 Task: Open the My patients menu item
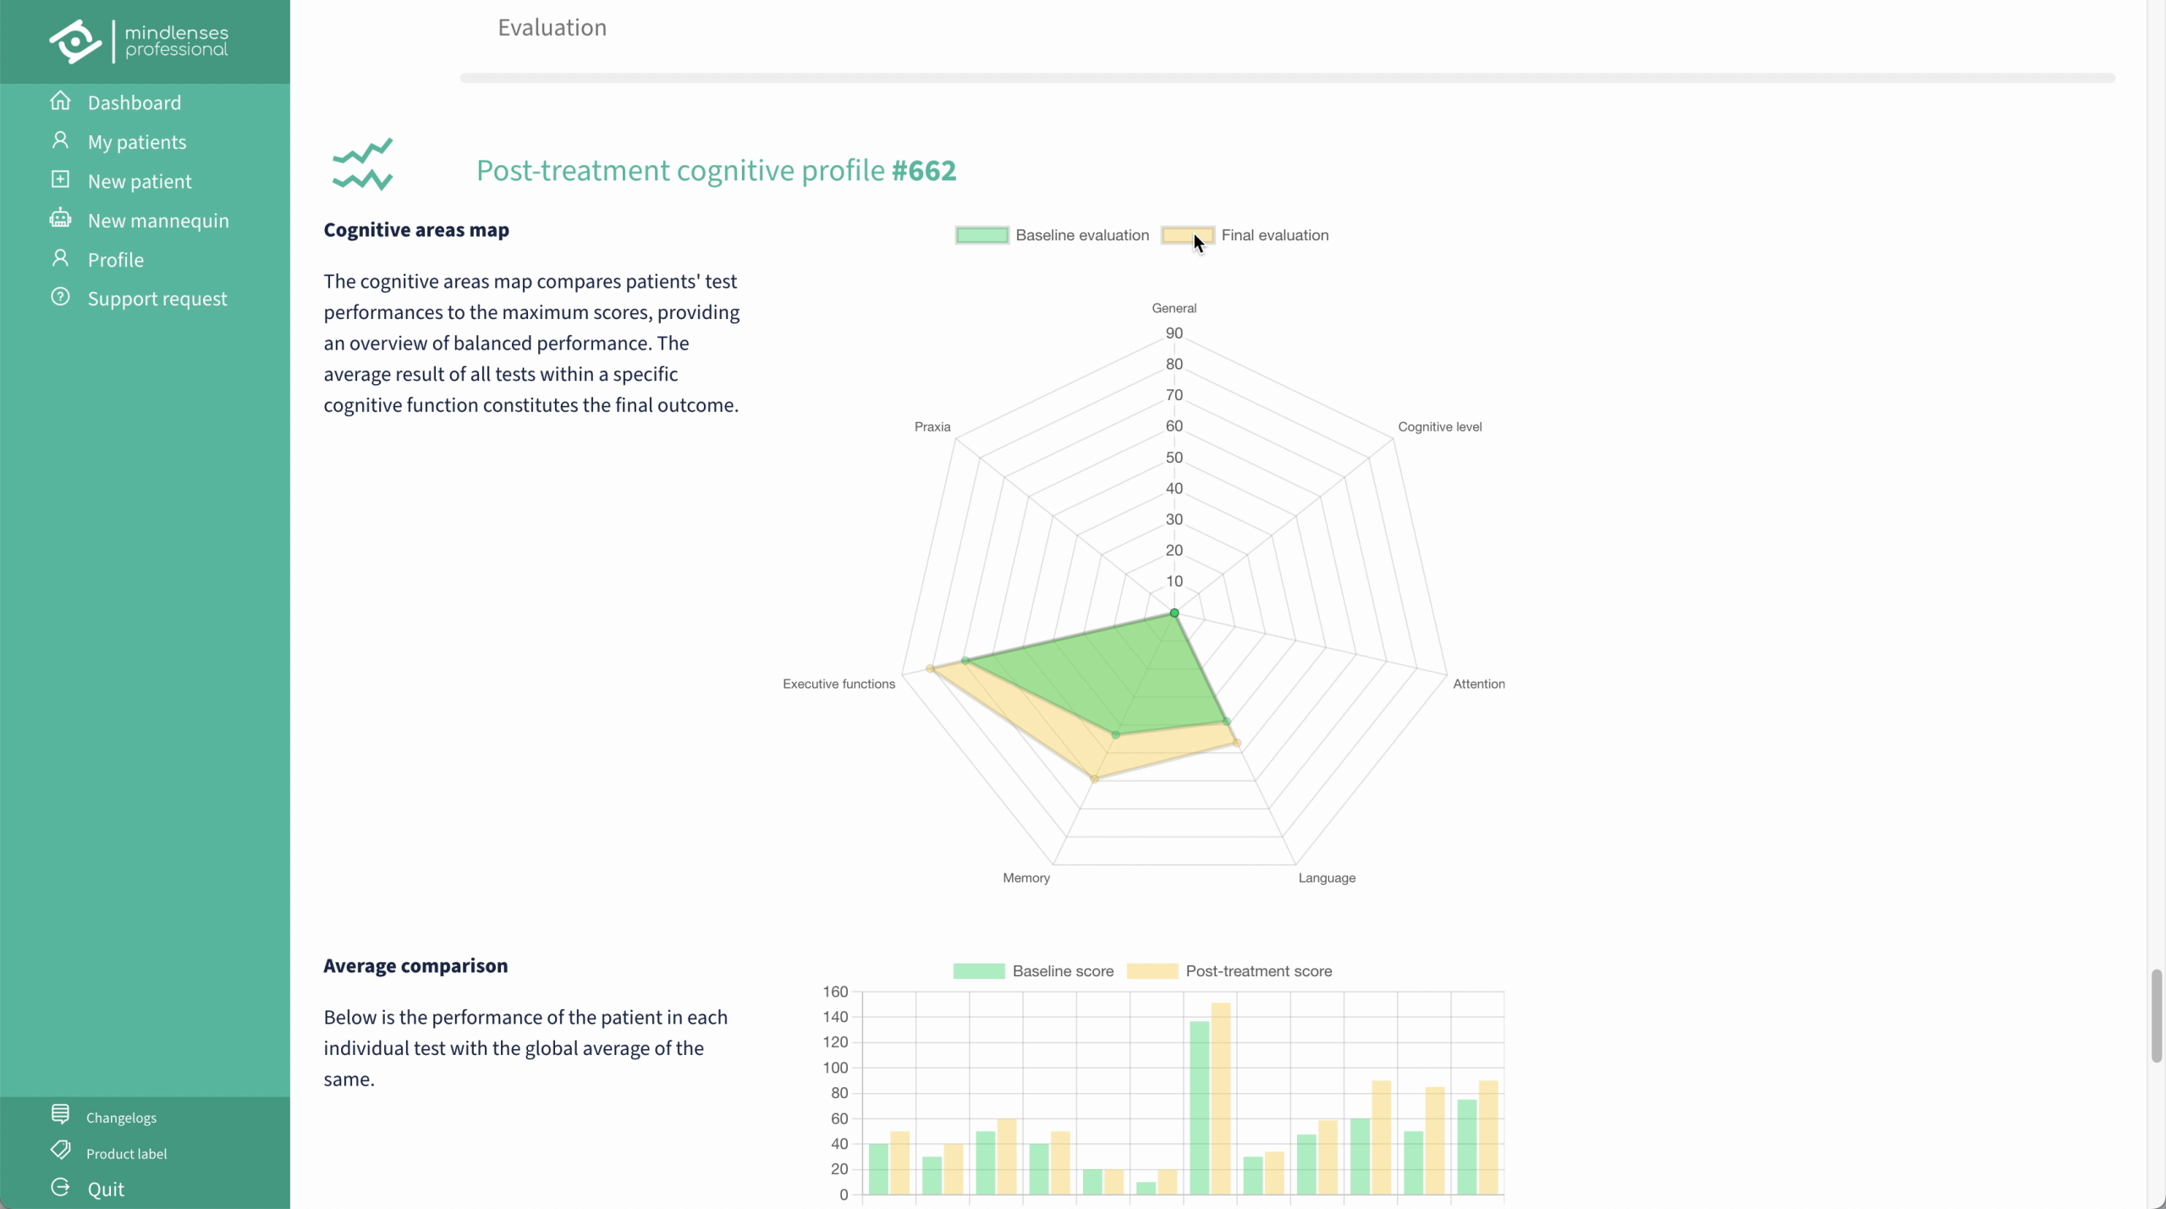tap(137, 142)
